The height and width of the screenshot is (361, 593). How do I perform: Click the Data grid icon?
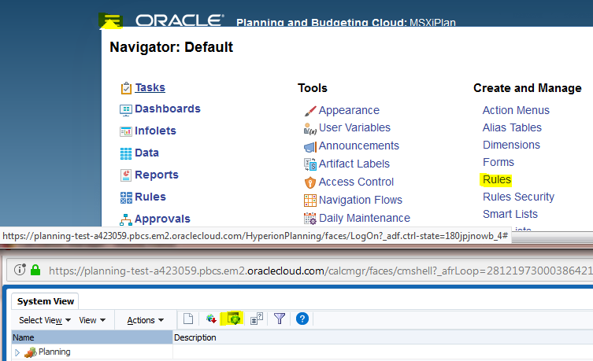(125, 153)
